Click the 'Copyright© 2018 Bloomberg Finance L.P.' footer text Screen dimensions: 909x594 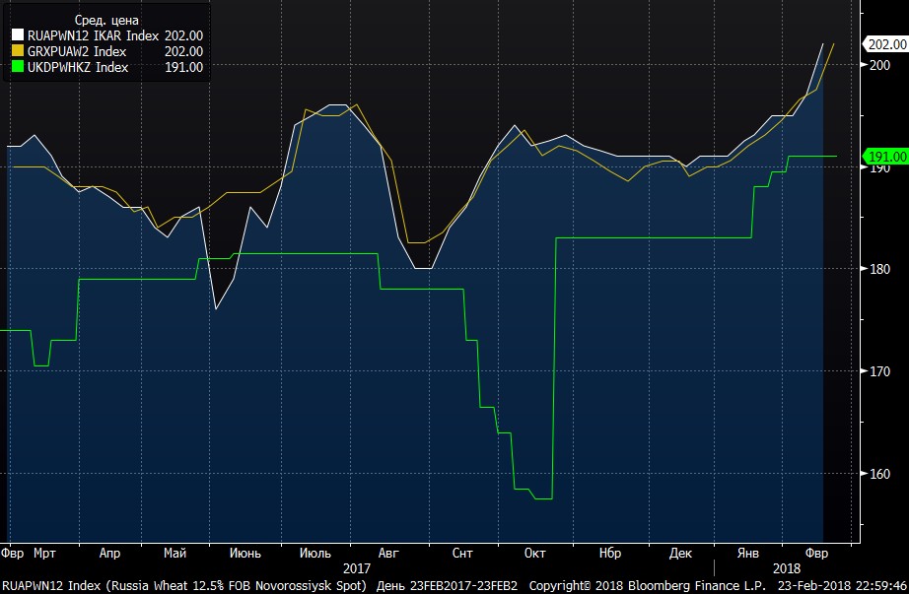point(648,586)
